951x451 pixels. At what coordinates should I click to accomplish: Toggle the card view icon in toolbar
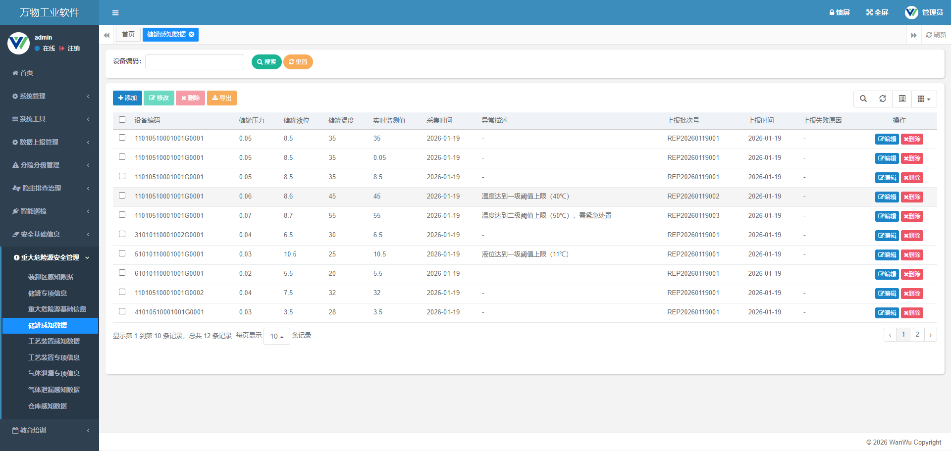[x=902, y=99]
